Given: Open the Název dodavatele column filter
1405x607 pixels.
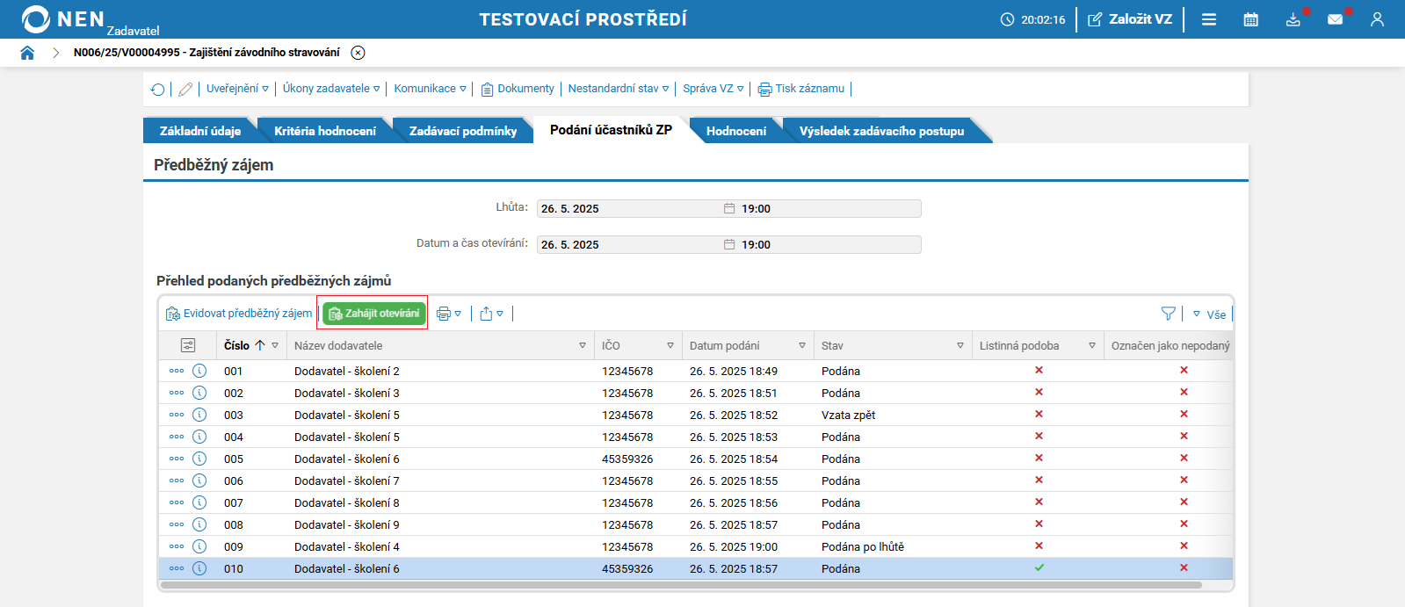Looking at the screenshot, I should click(x=583, y=346).
